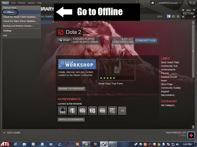Open the 1000 locked achievement icon
Screen dimensions: 197x147
click(x=103, y=111)
